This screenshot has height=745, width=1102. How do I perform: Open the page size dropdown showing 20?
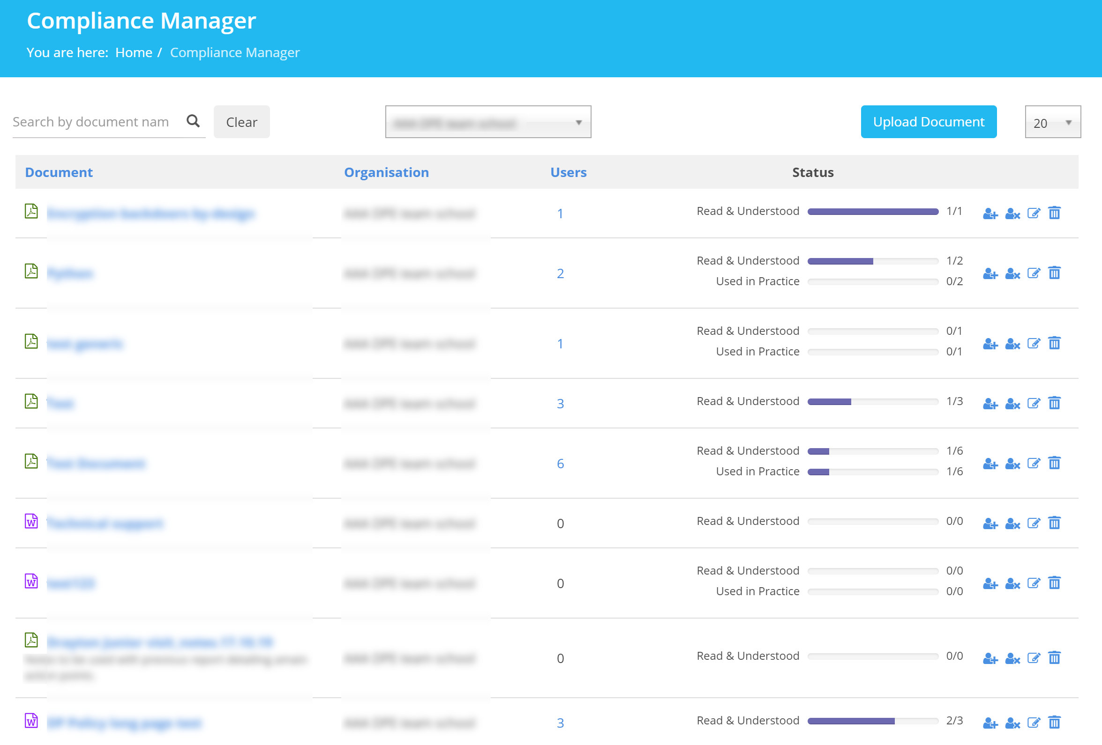tap(1052, 122)
